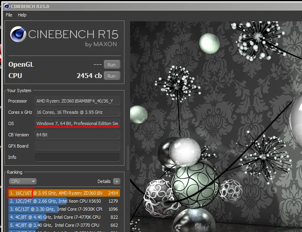Click the CPU score 2454 cb
302x232 pixels.
89,76
